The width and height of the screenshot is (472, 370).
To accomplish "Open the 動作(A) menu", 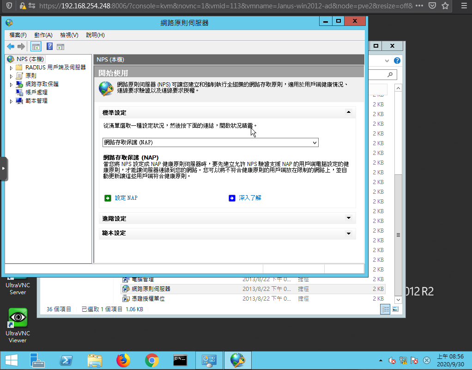I will pos(43,35).
